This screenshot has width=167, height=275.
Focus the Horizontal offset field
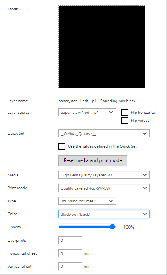click(x=70, y=253)
